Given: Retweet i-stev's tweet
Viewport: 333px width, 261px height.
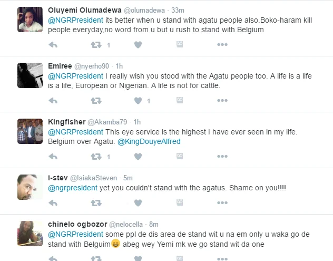Looking at the screenshot, I should (x=96, y=202).
